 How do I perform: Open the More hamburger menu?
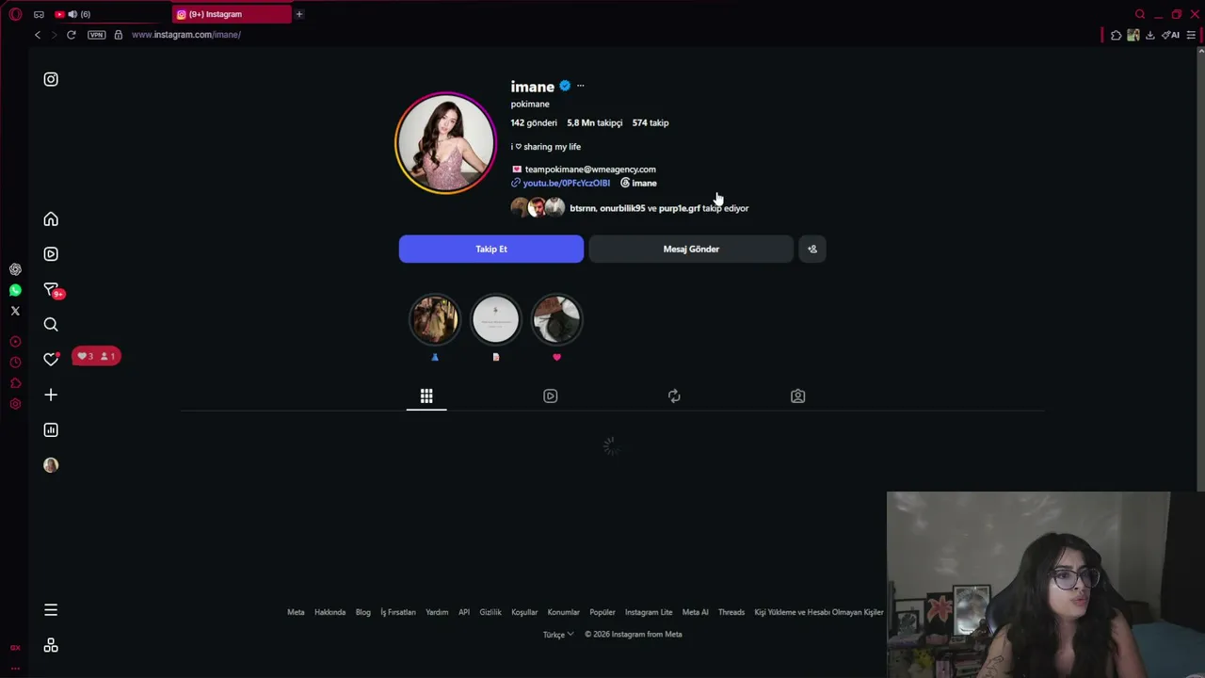tap(51, 610)
